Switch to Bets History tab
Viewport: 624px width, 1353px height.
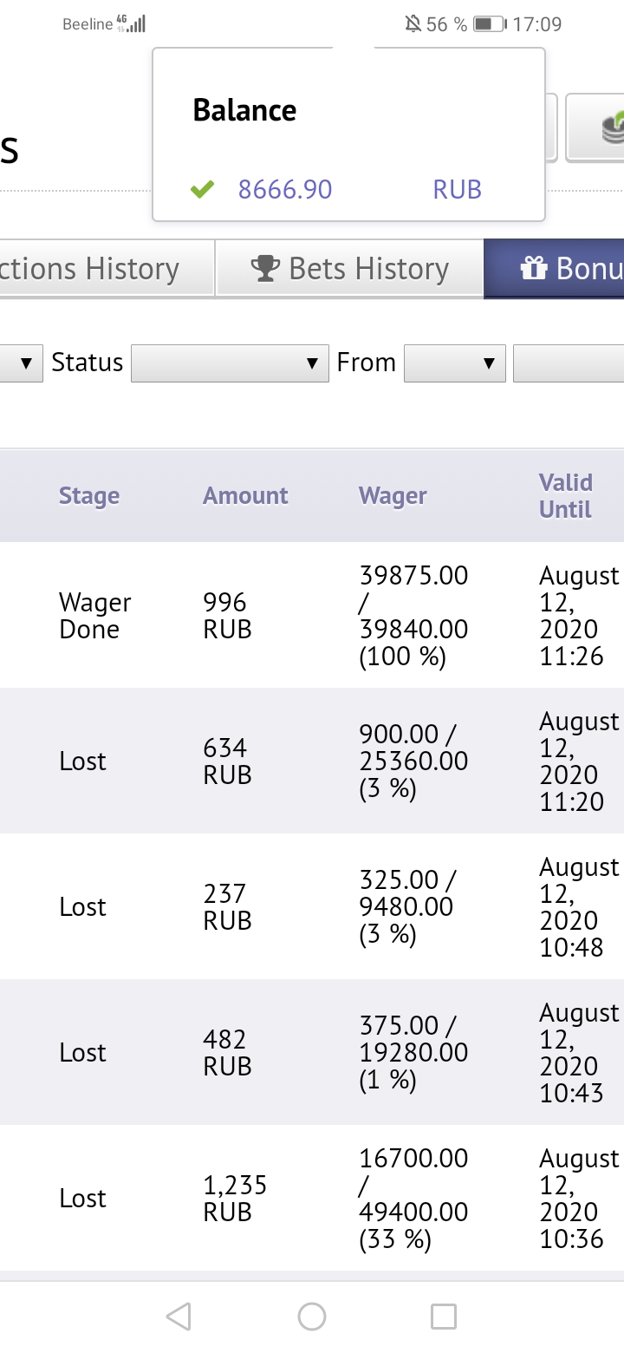[349, 269]
